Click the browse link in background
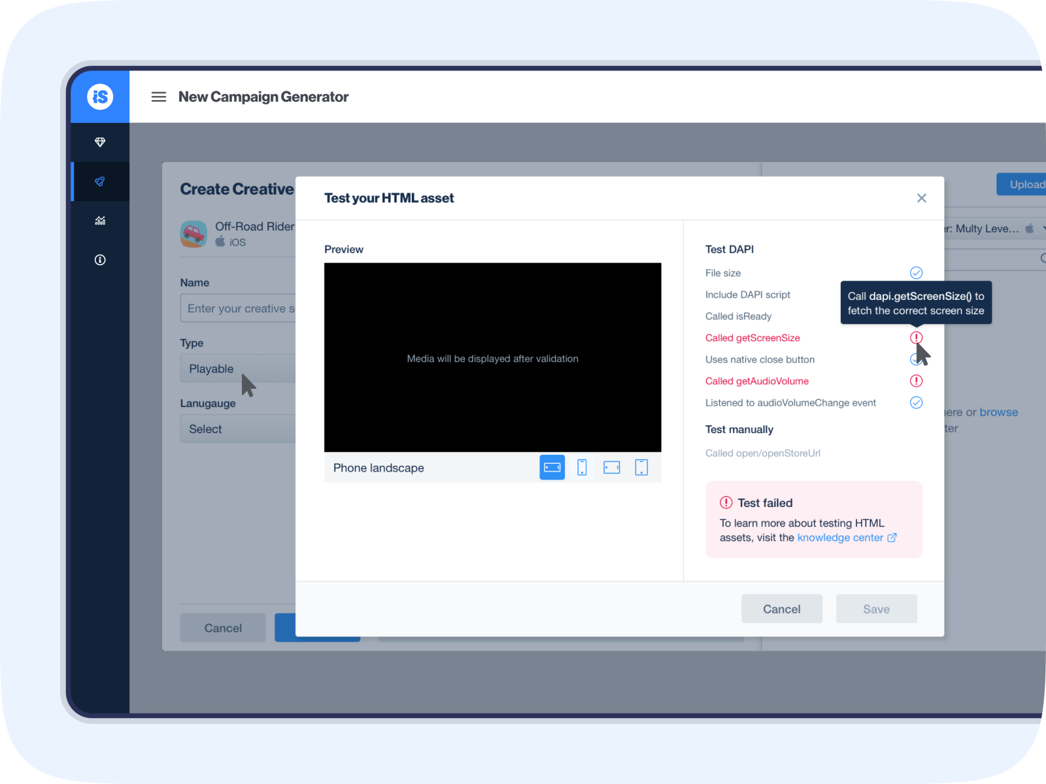 [x=998, y=412]
